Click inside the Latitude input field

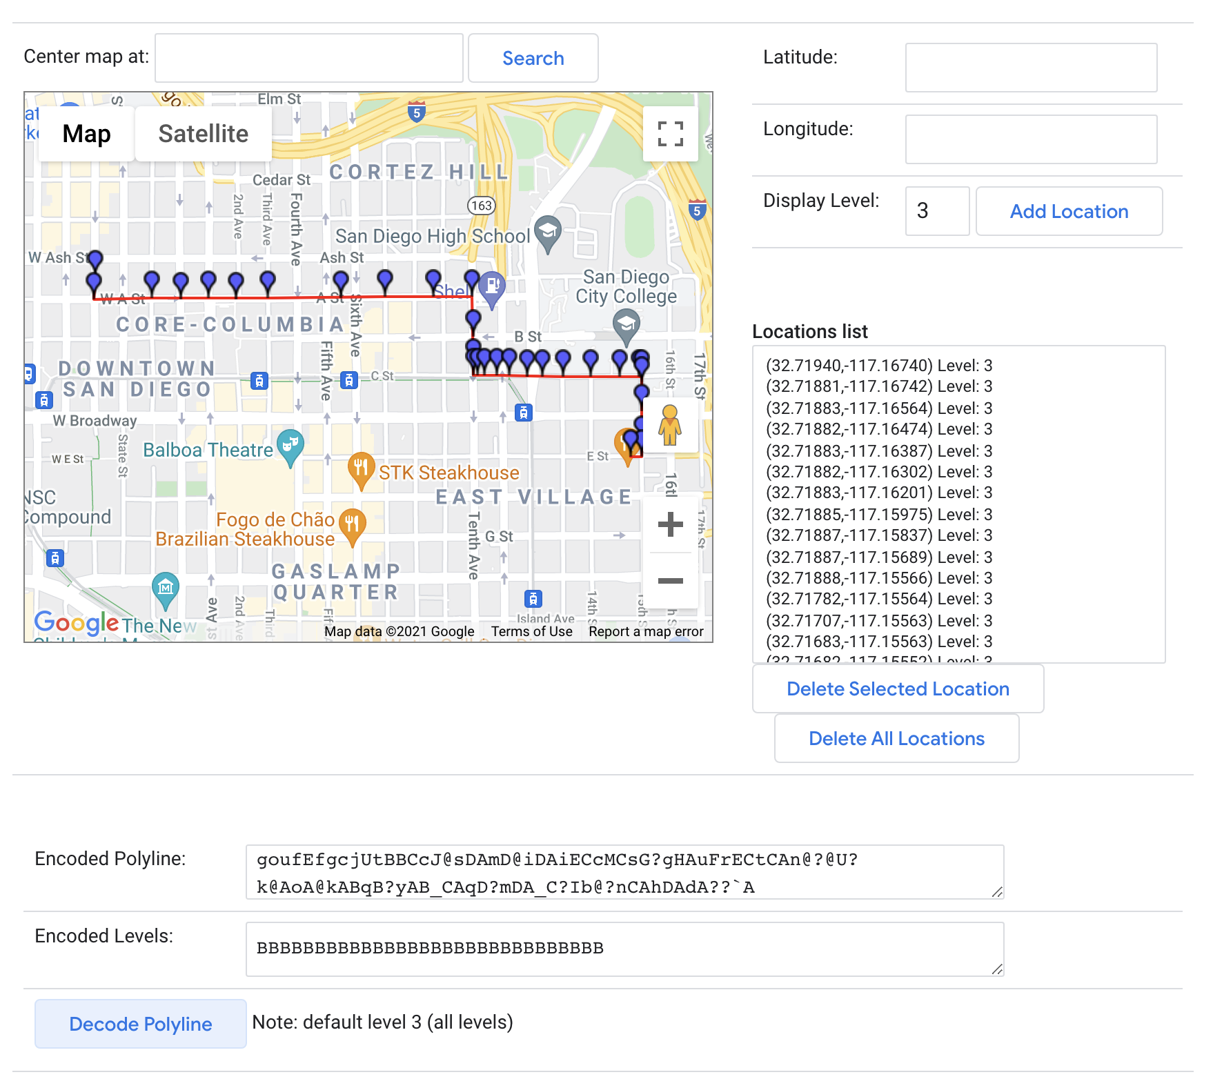[1031, 67]
